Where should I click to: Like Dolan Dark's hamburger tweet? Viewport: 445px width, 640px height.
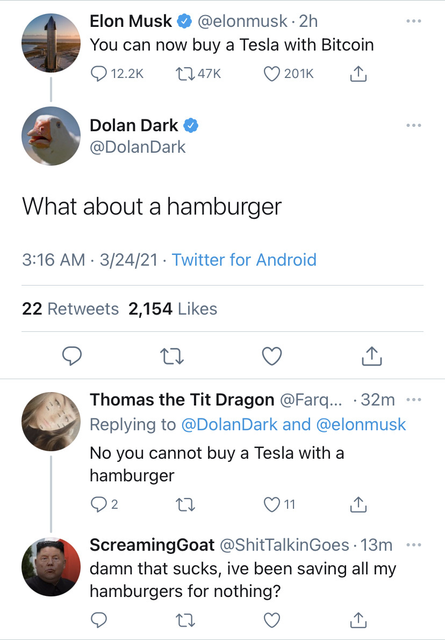tap(272, 355)
